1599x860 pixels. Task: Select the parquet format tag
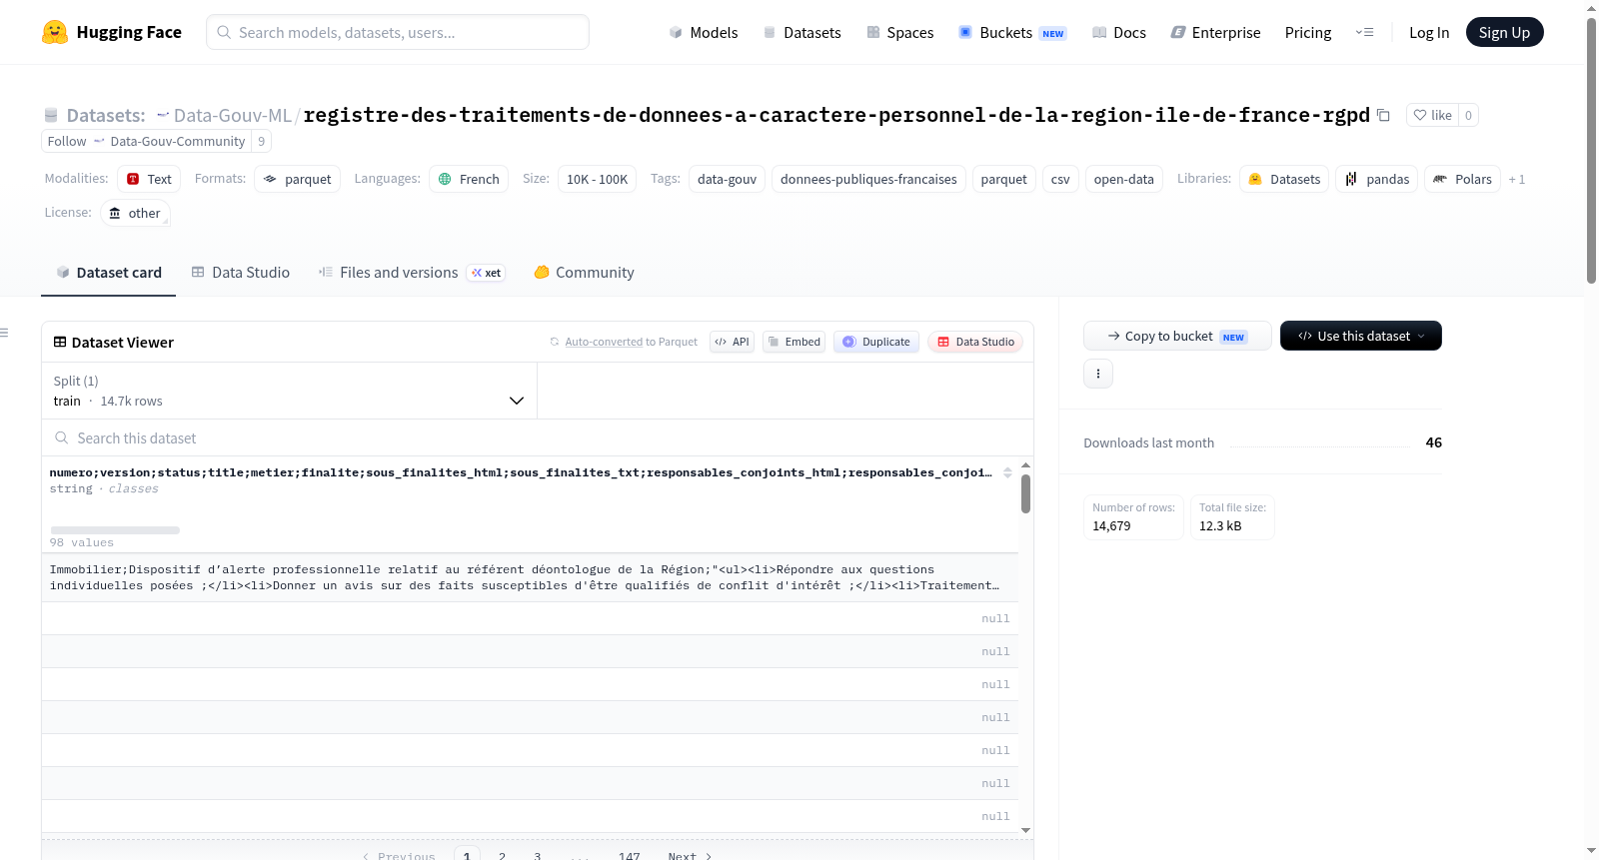pos(298,179)
